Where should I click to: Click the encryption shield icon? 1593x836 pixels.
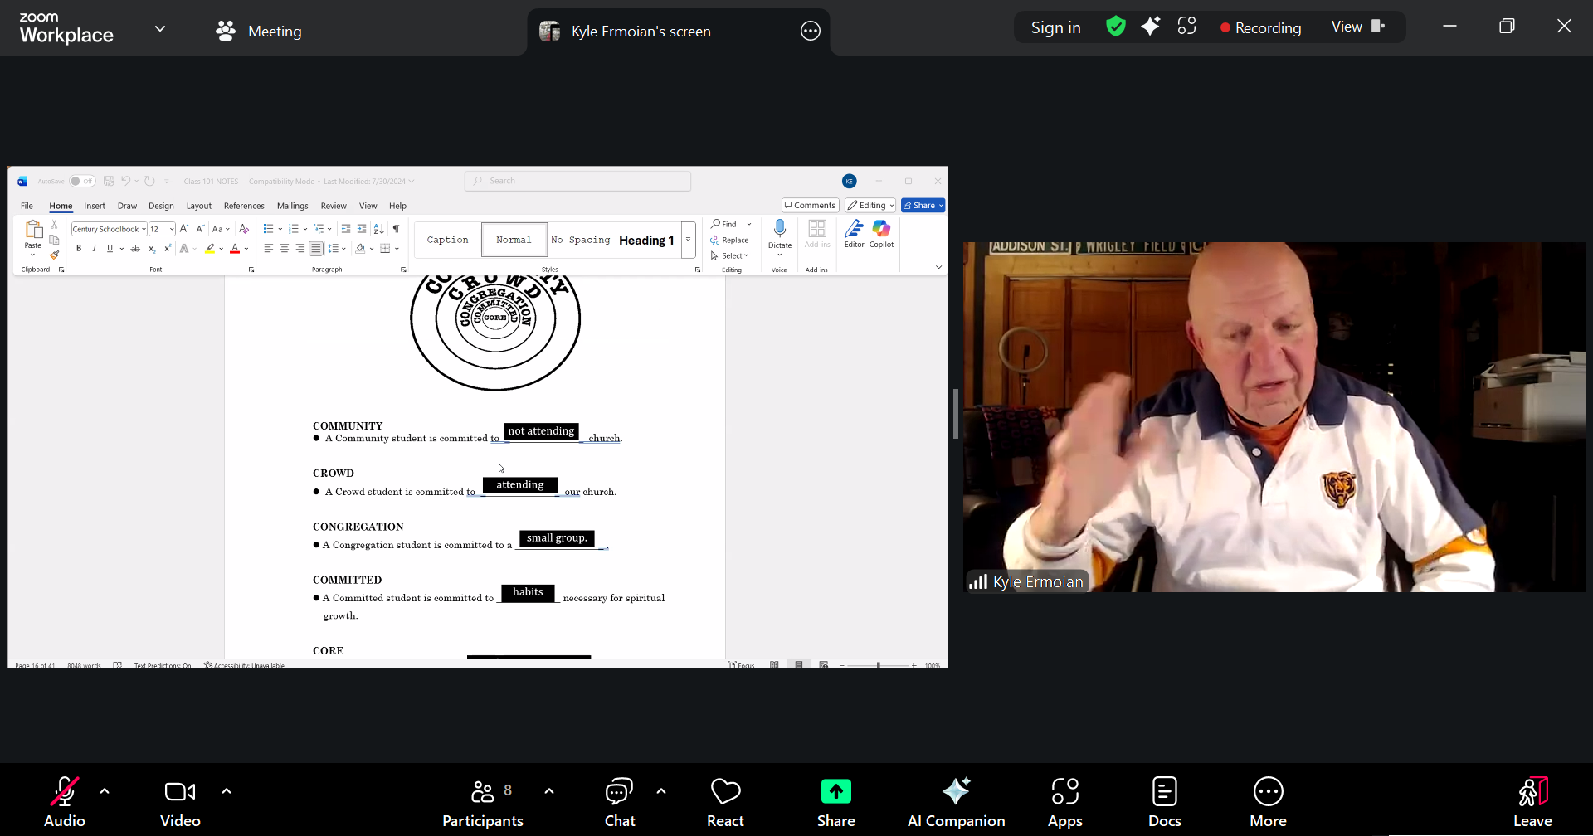click(x=1115, y=27)
